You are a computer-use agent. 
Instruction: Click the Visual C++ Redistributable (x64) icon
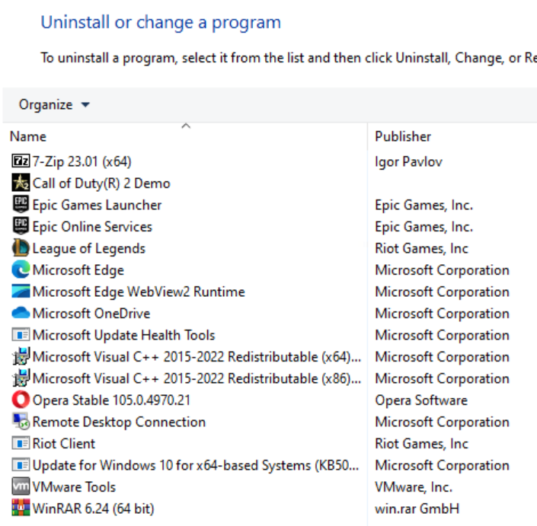[x=21, y=356]
